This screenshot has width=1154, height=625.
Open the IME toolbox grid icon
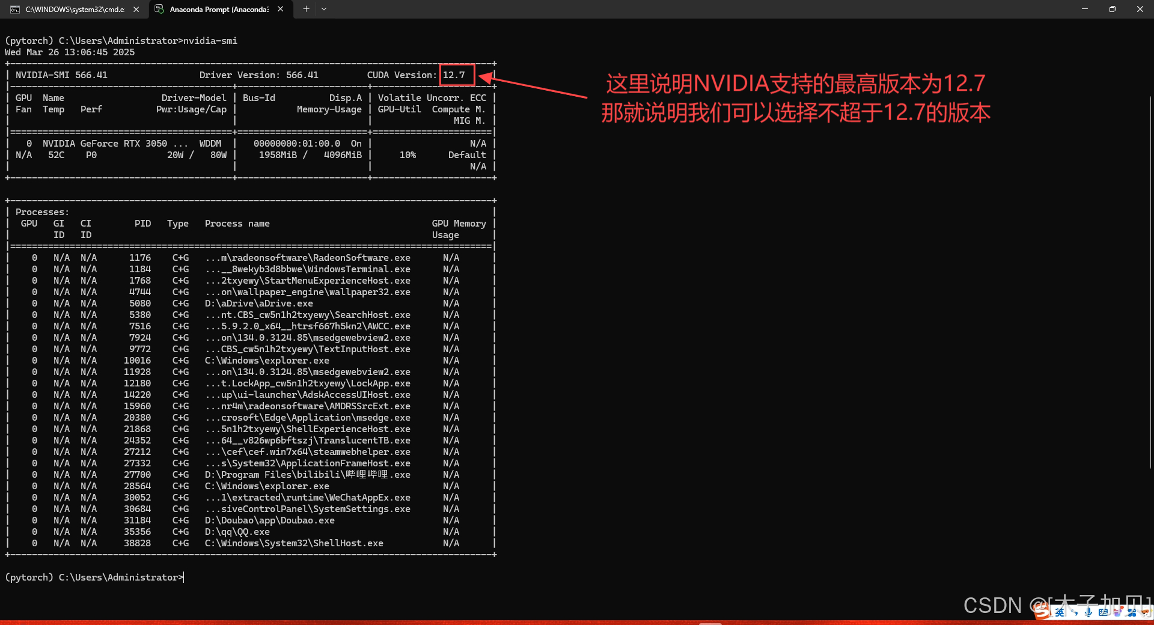point(1132,612)
